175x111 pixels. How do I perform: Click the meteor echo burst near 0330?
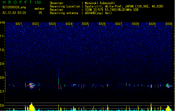pyautogui.click(x=168, y=86)
